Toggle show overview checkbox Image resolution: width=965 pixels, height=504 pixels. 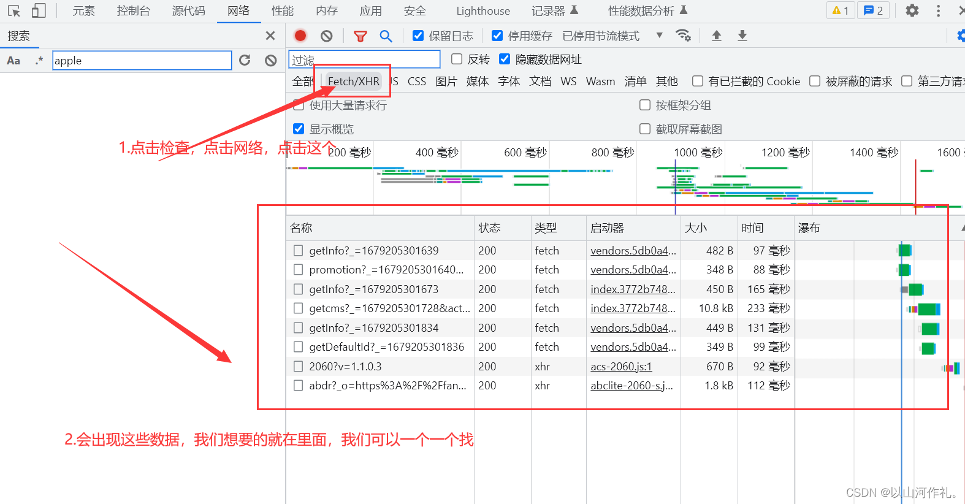click(x=299, y=129)
